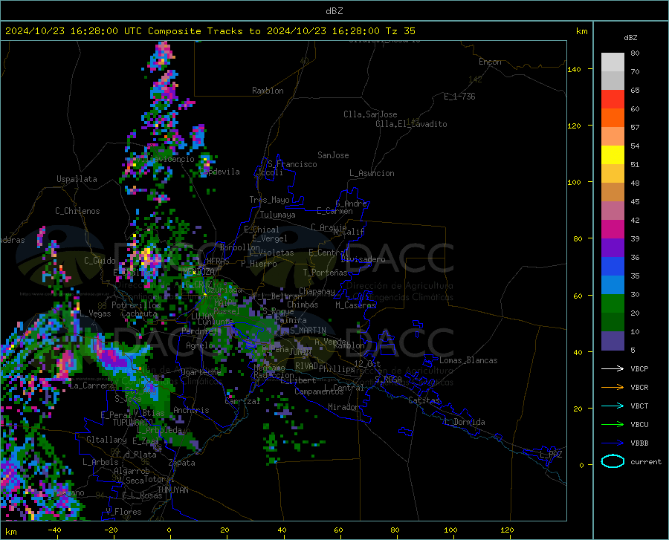The height and width of the screenshot is (540, 669).
Task: Click the green VBCU arrow legend icon
Action: pyautogui.click(x=613, y=425)
